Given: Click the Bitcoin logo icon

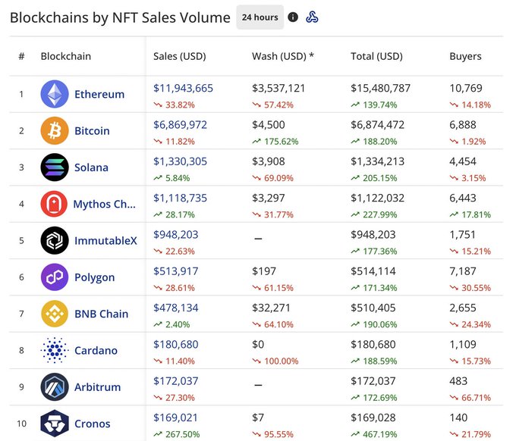Looking at the screenshot, I should click(x=55, y=131).
